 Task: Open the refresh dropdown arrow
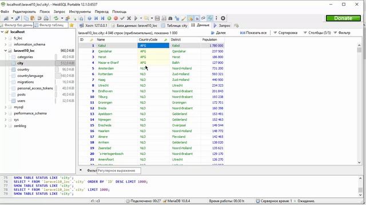62,18
